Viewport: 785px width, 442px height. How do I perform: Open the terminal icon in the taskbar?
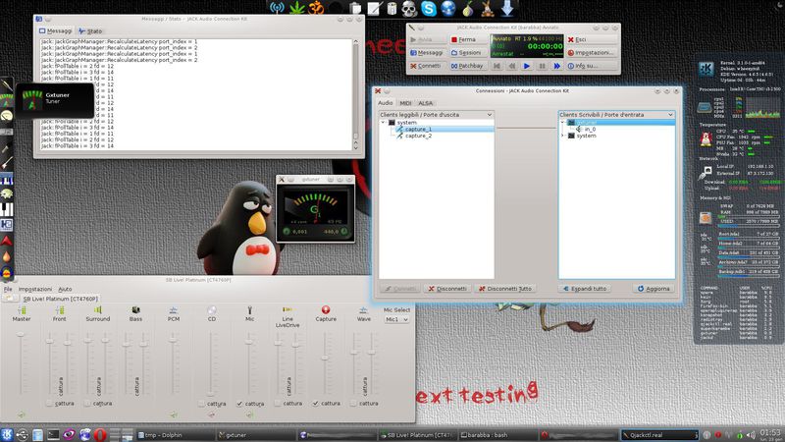(53, 434)
